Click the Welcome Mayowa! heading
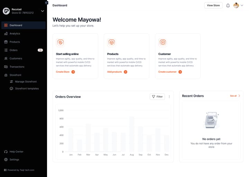 point(77,20)
